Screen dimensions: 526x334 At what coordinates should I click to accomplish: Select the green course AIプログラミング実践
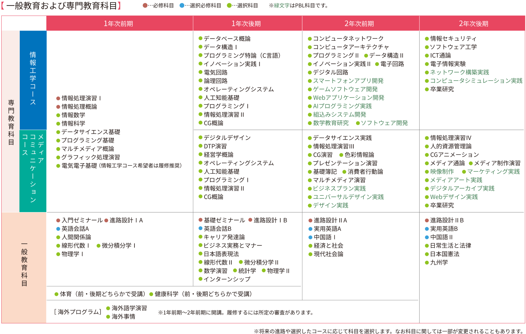coord(340,106)
